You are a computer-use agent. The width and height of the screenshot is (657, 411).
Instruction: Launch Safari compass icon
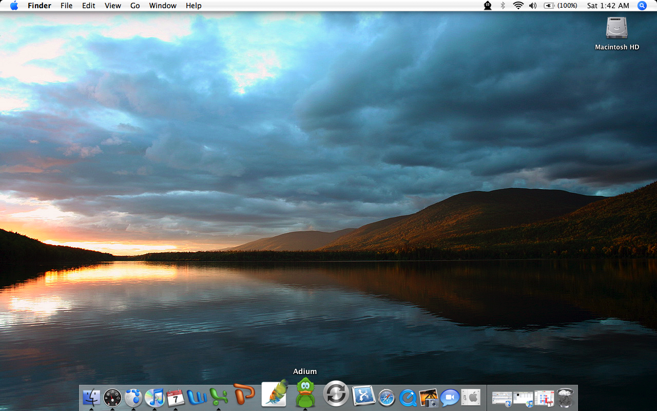tap(387, 398)
